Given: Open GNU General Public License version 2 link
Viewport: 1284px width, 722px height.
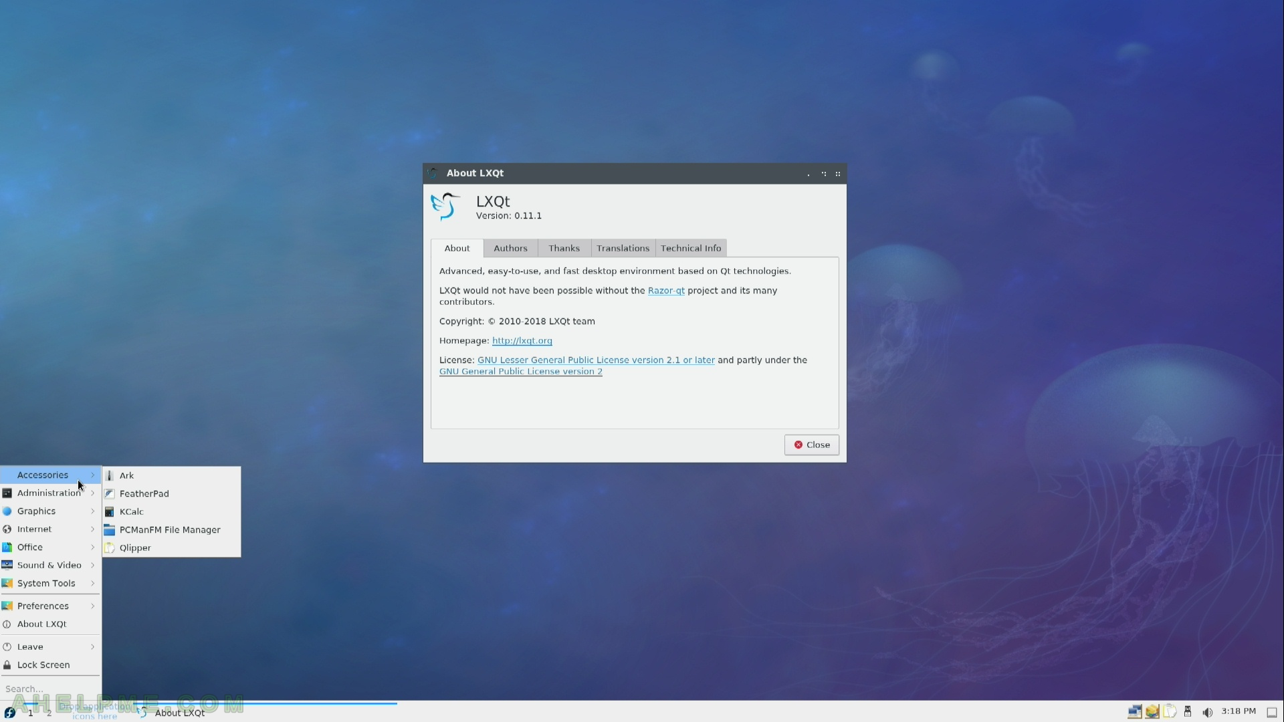Looking at the screenshot, I should pos(521,372).
